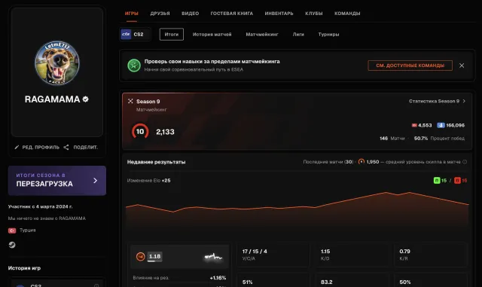This screenshot has height=287, width=482.
Task: Open ИТОГИ СЕЗОНА 8 ПЕРЕЗАГРУЗКА banner
Action: 57,181
